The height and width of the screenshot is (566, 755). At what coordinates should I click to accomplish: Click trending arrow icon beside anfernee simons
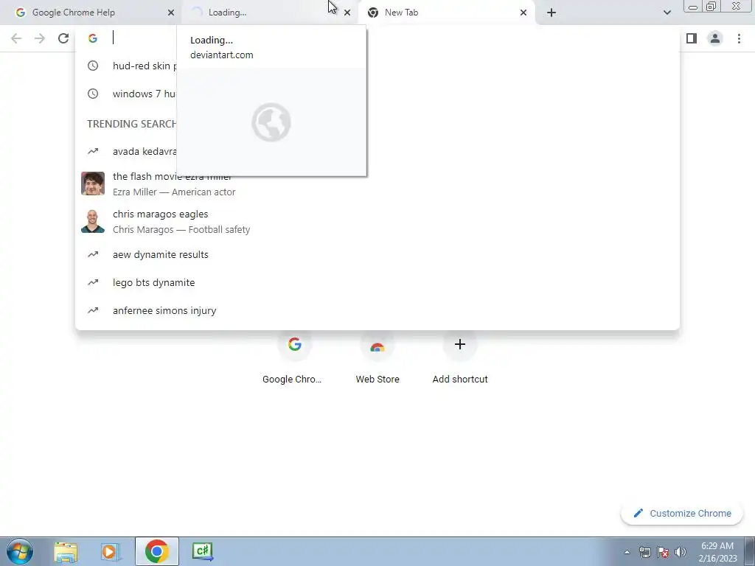pos(93,310)
